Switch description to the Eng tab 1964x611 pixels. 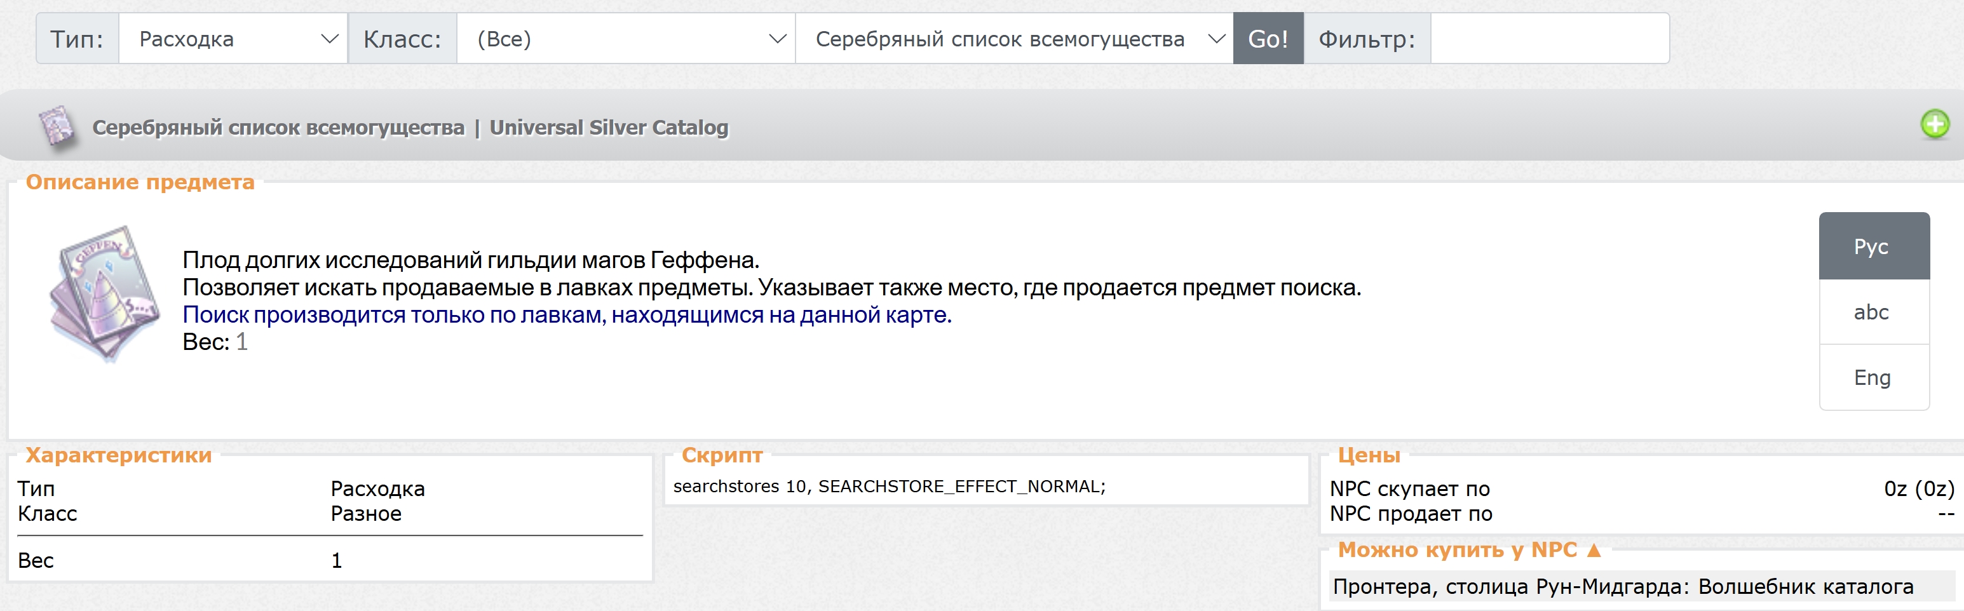tap(1873, 378)
